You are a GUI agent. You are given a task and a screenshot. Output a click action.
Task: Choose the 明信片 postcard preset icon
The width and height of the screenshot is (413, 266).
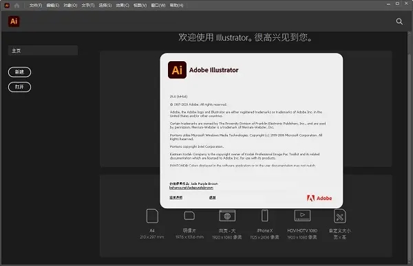pos(189,216)
